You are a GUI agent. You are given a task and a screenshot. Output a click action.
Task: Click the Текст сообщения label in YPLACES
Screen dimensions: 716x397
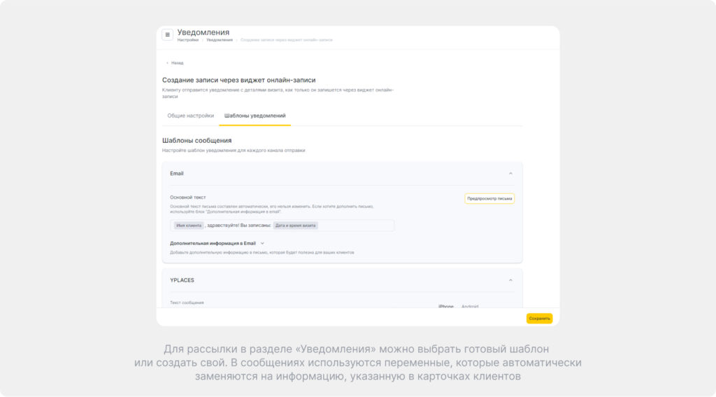pyautogui.click(x=187, y=302)
